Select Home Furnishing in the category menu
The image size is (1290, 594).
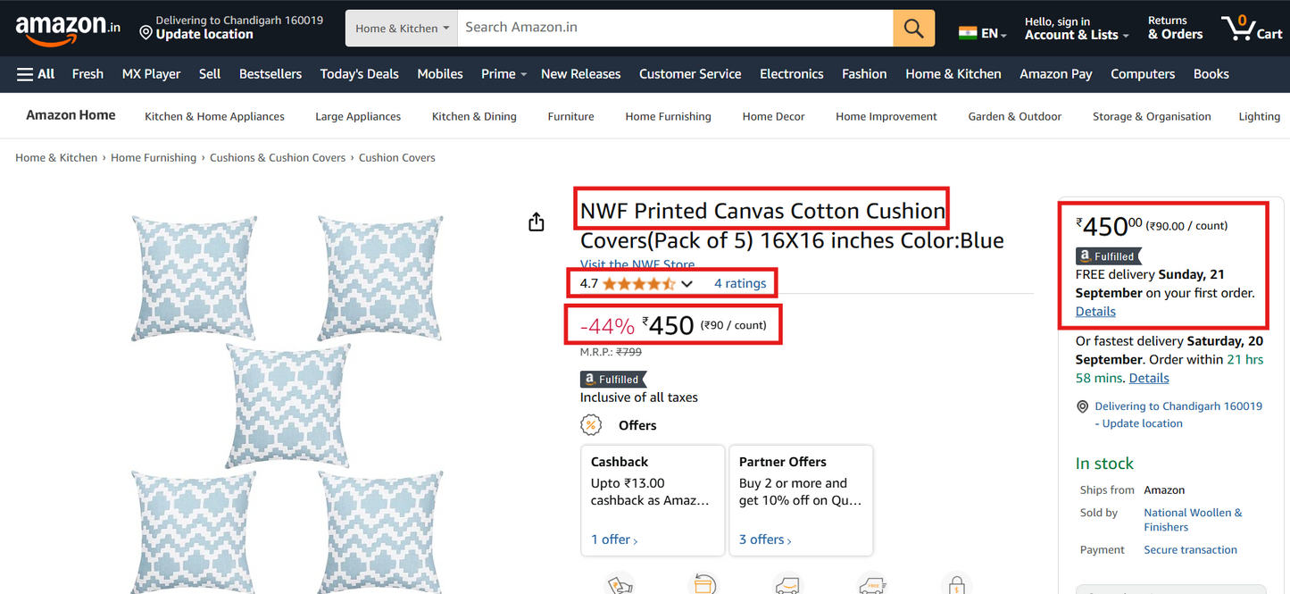point(668,116)
